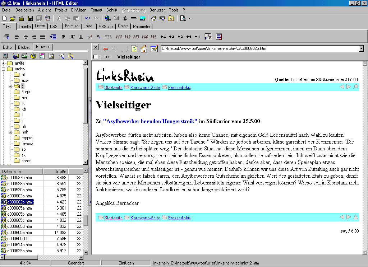Open the Einfügen menu

[79, 10]
